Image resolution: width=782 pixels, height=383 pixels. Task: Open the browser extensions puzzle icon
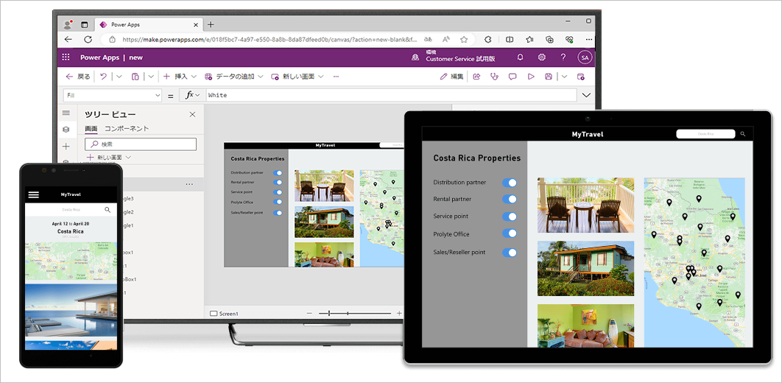(x=488, y=39)
